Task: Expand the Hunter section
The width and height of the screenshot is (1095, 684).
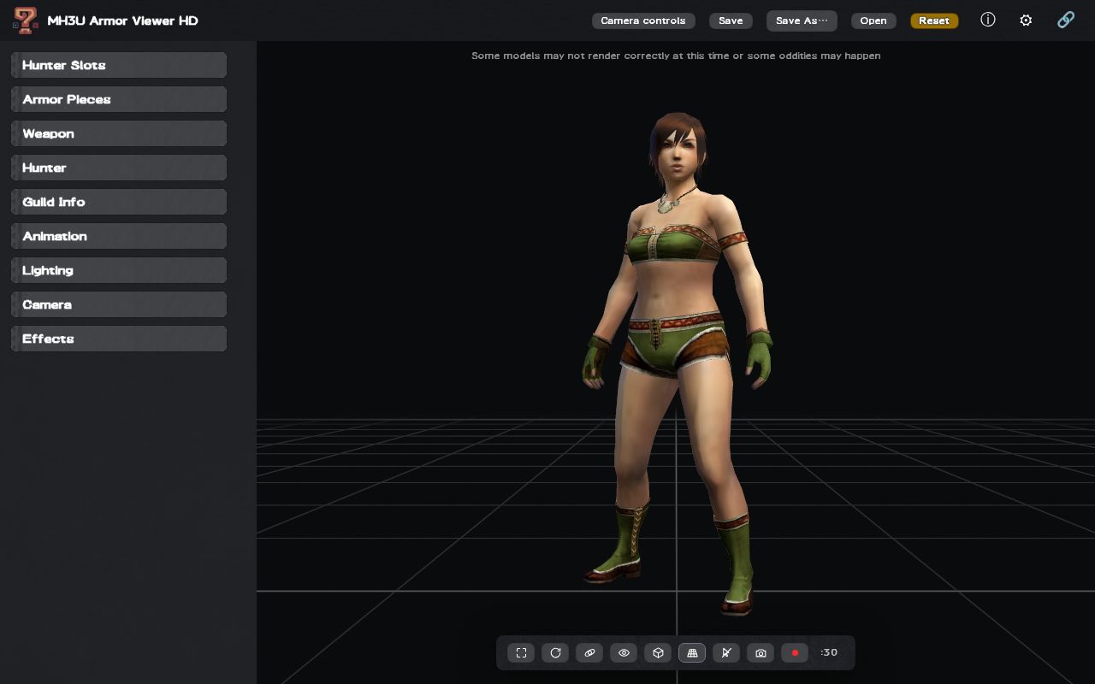Action: click(x=119, y=168)
